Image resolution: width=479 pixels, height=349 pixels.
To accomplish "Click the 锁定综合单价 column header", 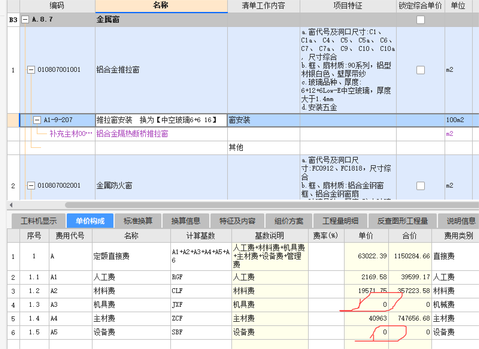I will 421,6.
